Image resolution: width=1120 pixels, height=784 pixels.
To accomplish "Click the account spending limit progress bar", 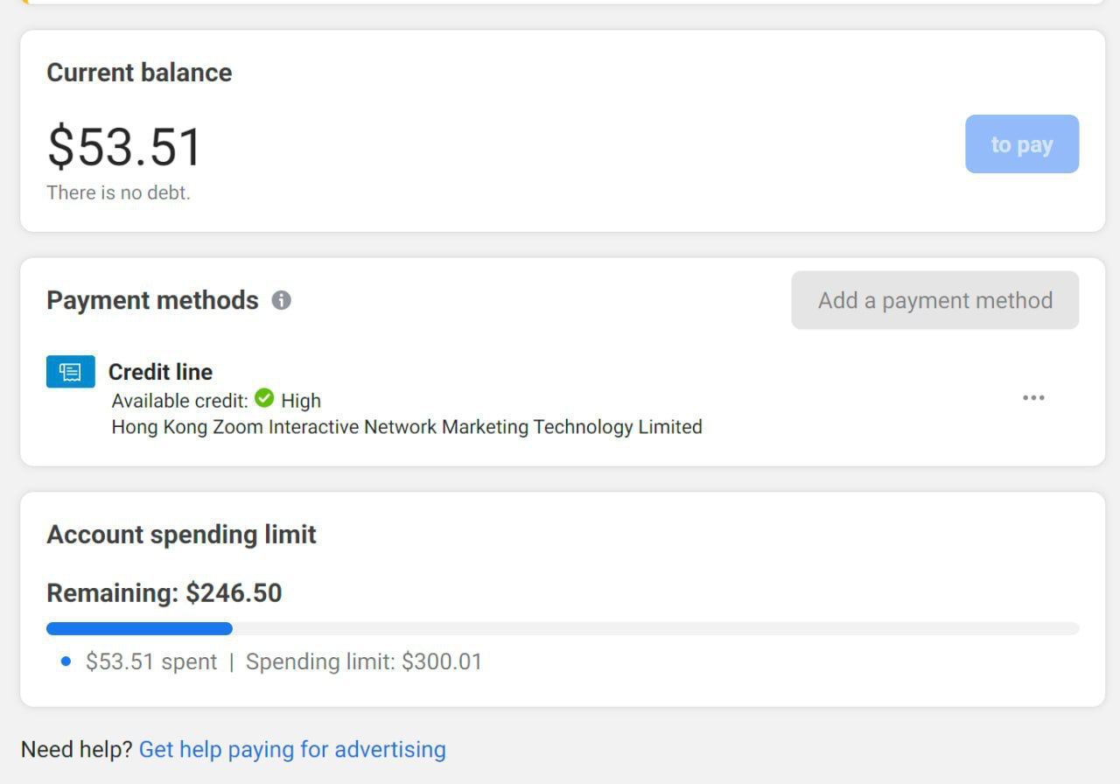I will pyautogui.click(x=563, y=628).
